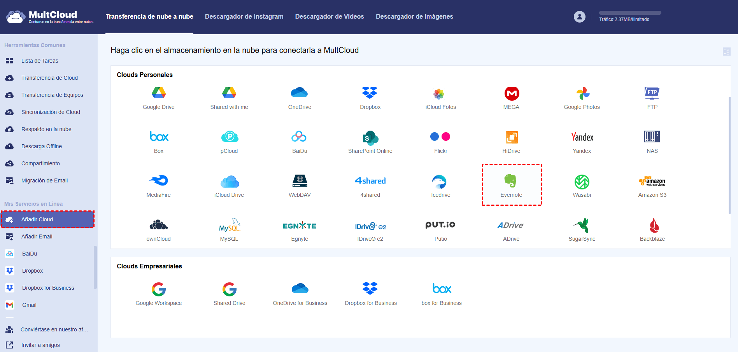Viewport: 738px width, 352px height.
Task: Select the Evernote icon
Action: click(510, 181)
